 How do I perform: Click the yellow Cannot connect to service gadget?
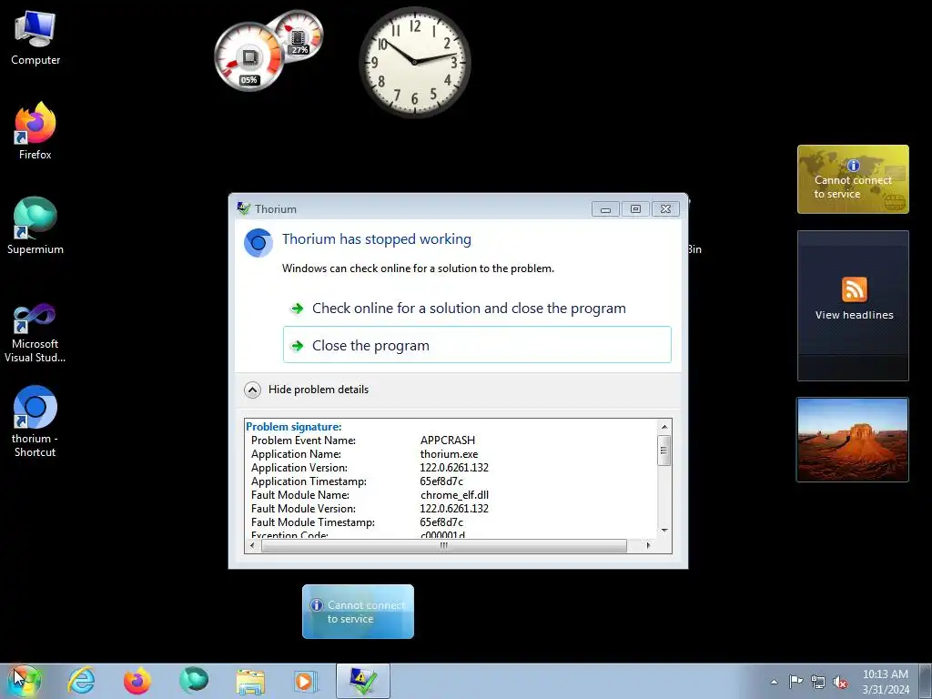click(853, 179)
